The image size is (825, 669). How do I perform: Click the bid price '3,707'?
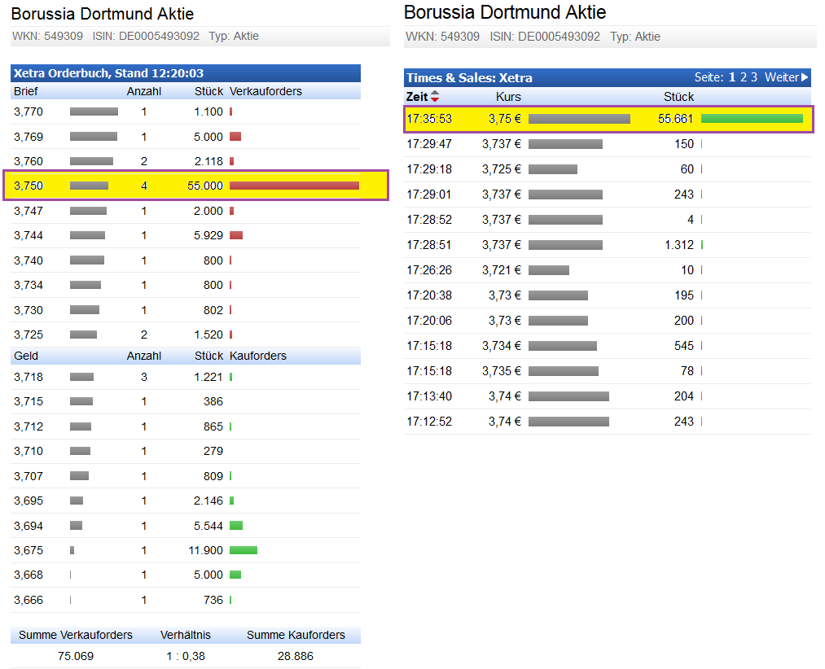[x=29, y=476]
